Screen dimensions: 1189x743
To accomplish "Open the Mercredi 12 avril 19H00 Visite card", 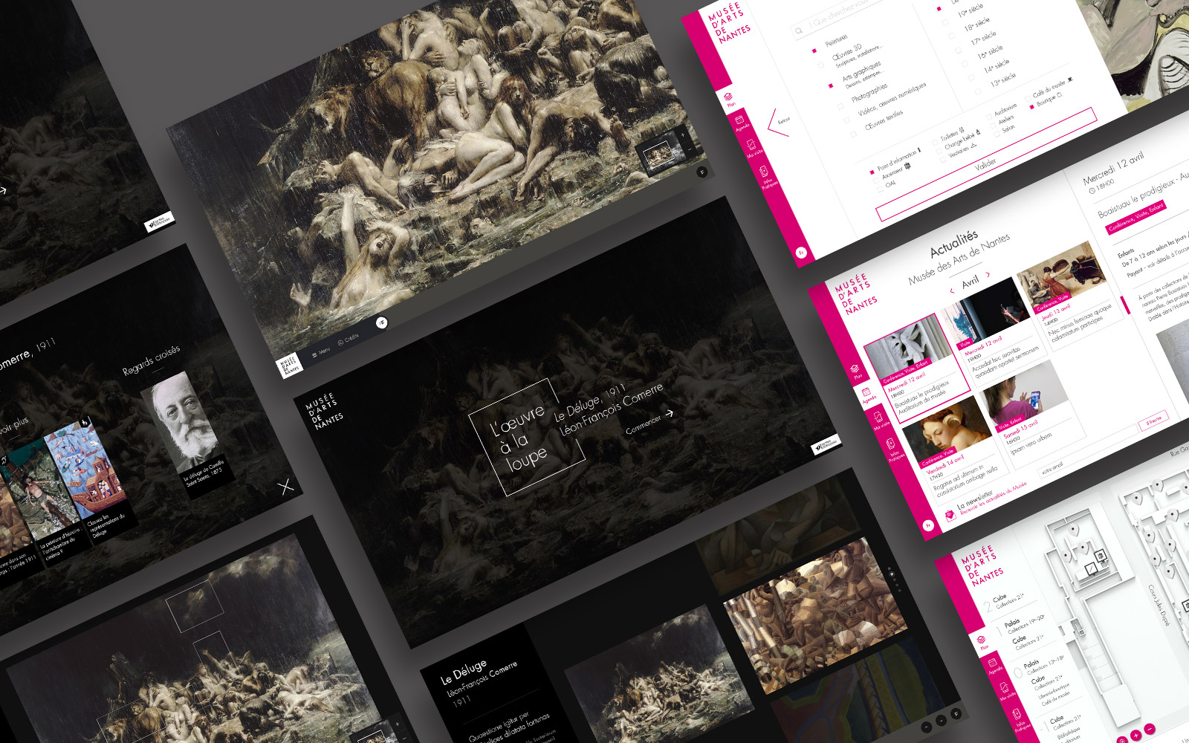I will (x=993, y=331).
